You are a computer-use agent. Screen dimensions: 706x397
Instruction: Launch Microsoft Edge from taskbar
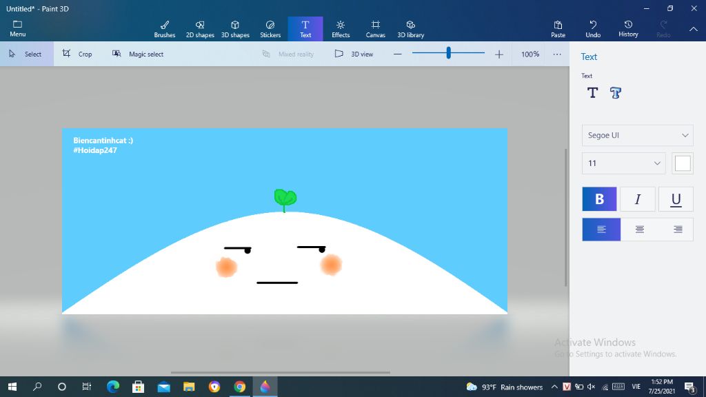pyautogui.click(x=113, y=387)
